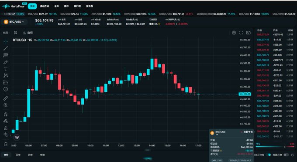Switch to the 领取 claim tab
Image resolution: width=297 pixels, height=162 pixels.
[x=42, y=155]
